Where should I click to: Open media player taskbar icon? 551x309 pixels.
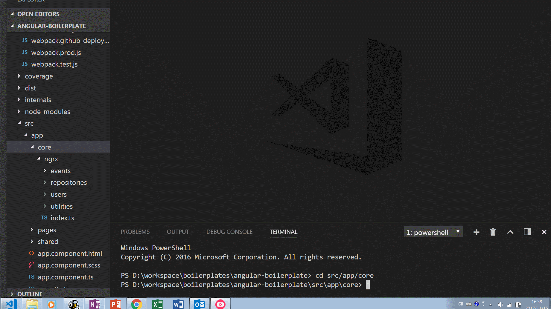pyautogui.click(x=51, y=304)
